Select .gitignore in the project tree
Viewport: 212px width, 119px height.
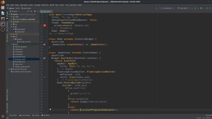click(x=19, y=49)
